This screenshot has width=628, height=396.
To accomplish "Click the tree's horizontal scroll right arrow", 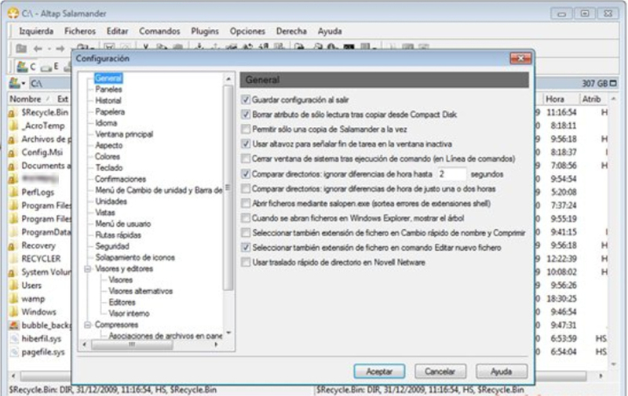I will [x=217, y=344].
